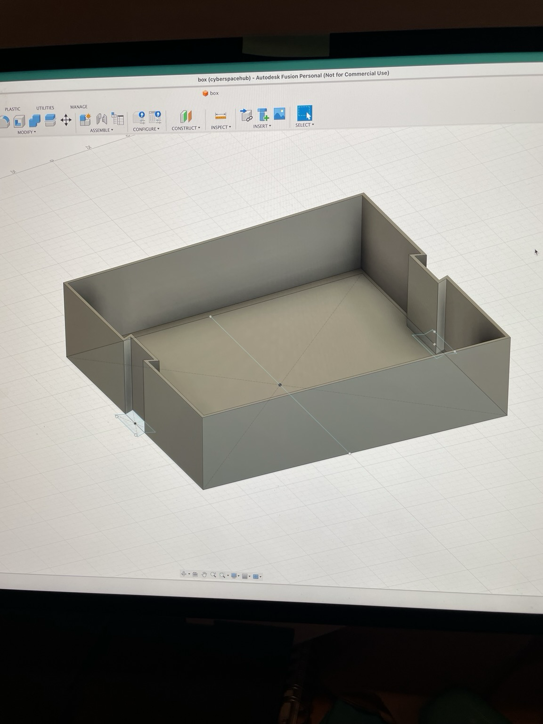Click the sketch center point on box floor
The image size is (543, 724).
pos(280,385)
